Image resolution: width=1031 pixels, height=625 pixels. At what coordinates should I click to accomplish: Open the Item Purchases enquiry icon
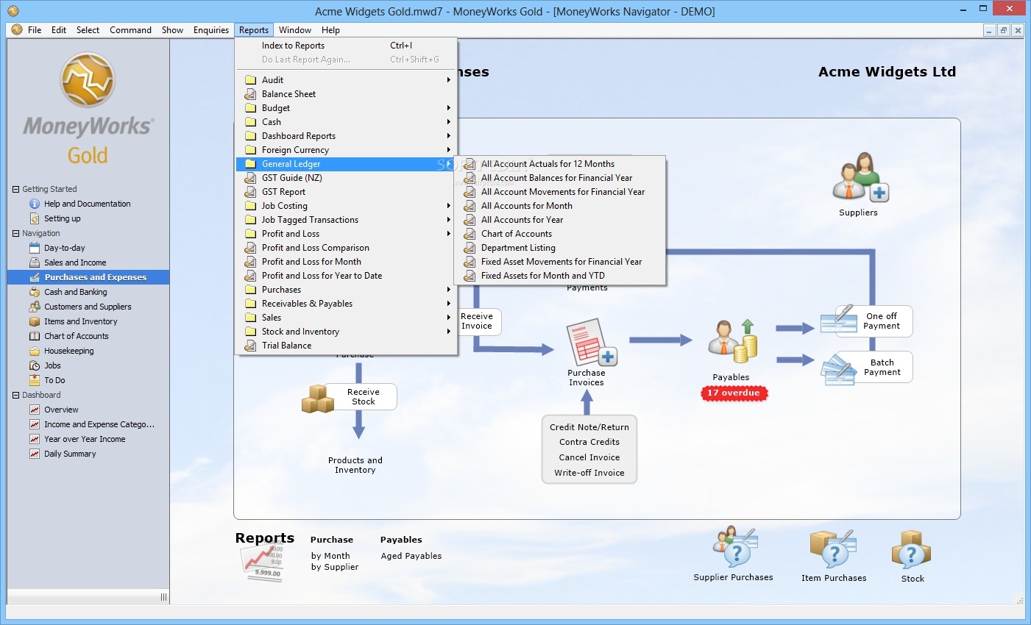[833, 549]
